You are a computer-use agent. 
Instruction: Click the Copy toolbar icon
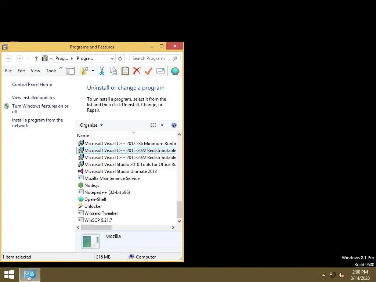pos(113,71)
